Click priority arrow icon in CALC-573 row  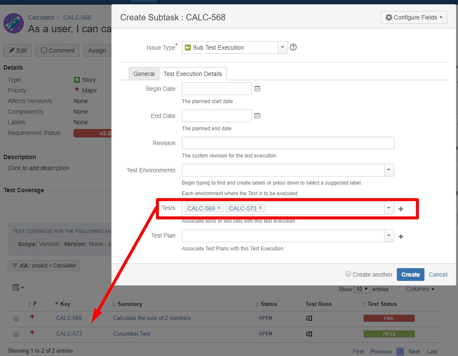[32, 333]
